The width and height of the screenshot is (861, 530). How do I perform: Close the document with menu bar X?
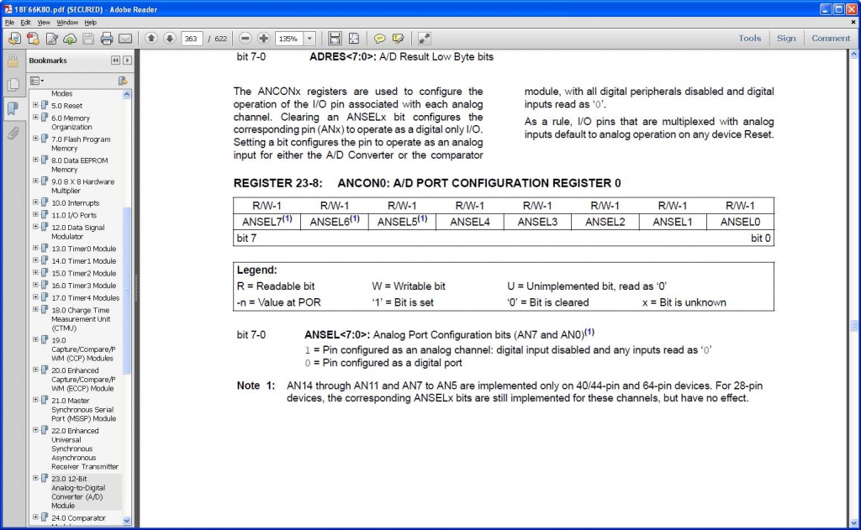853,23
